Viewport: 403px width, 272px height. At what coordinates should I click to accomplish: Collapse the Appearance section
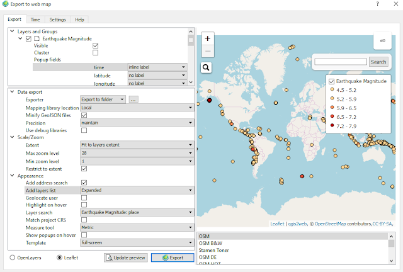point(12,176)
